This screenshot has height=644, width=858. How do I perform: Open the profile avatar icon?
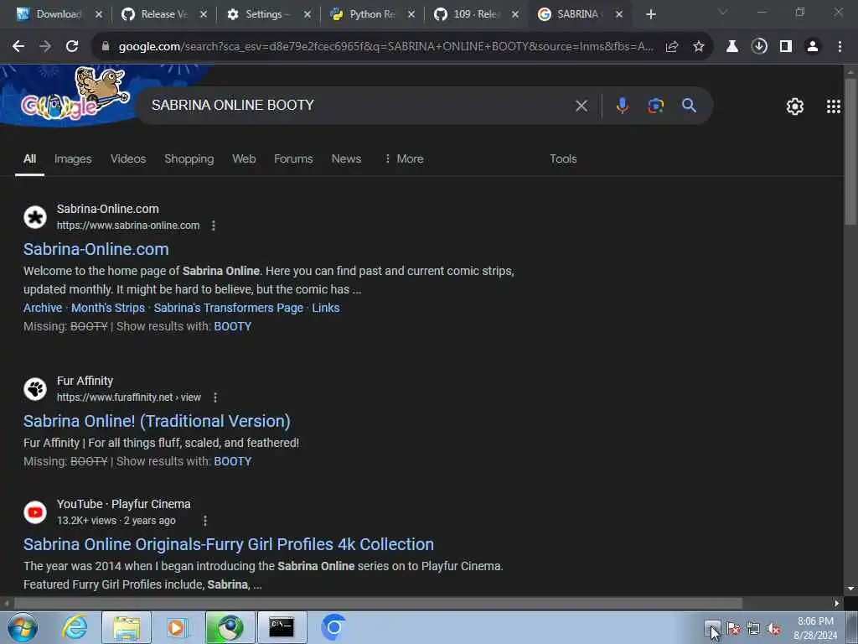pos(813,47)
